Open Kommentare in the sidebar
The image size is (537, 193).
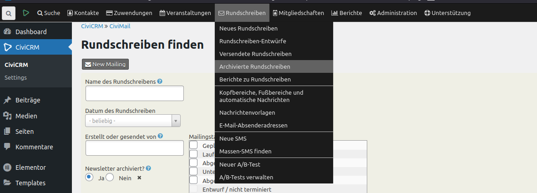tap(34, 147)
